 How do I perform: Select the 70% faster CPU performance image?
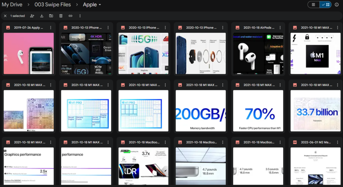coord(258,110)
